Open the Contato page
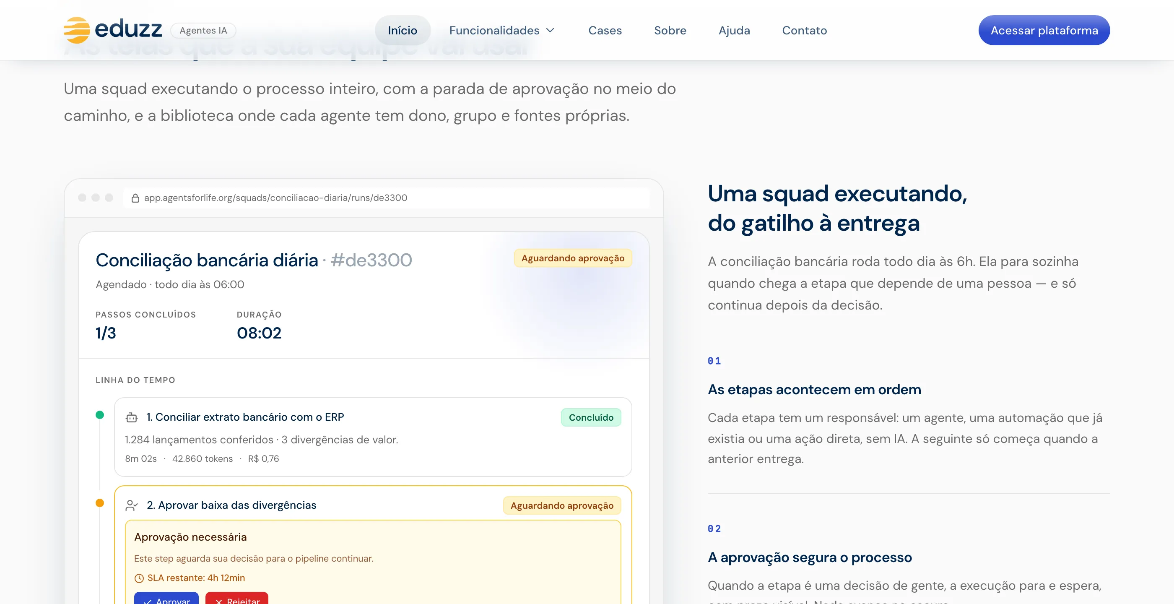This screenshot has width=1174, height=604. coord(804,30)
